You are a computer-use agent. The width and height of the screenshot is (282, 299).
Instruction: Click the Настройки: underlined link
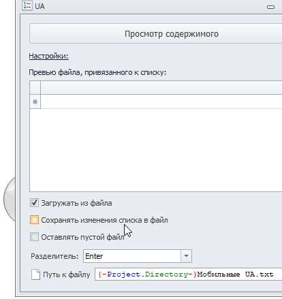(48, 56)
